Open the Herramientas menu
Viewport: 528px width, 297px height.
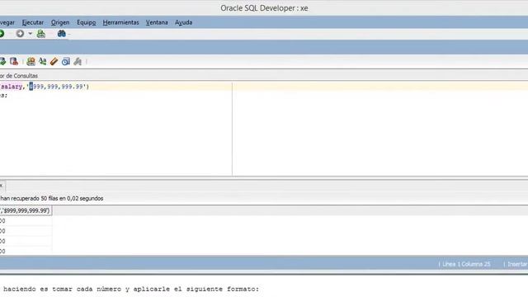[120, 22]
